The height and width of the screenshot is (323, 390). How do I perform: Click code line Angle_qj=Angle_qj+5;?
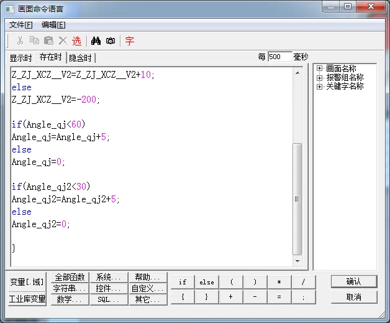61,137
